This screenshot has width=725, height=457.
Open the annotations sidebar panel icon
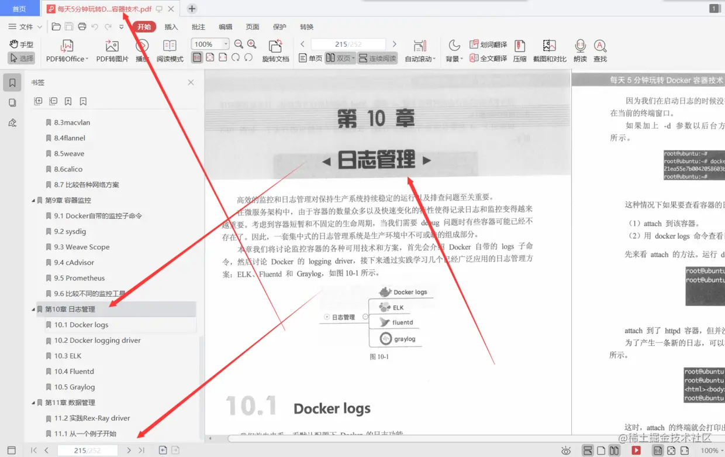(x=12, y=122)
